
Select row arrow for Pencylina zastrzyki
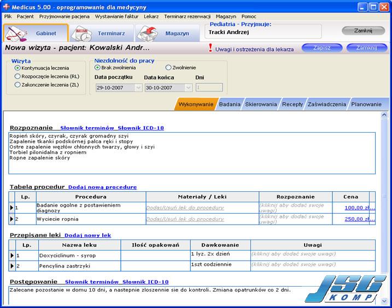[x=12, y=266]
